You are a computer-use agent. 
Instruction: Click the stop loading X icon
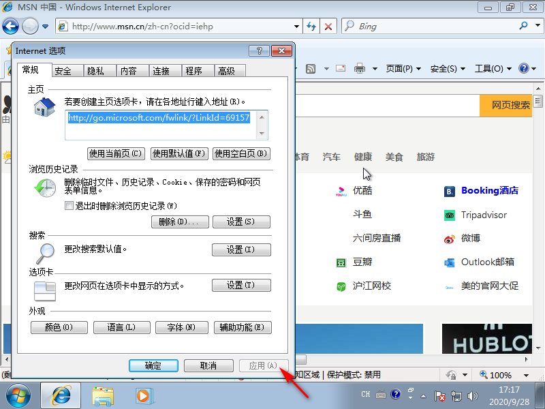tap(328, 27)
